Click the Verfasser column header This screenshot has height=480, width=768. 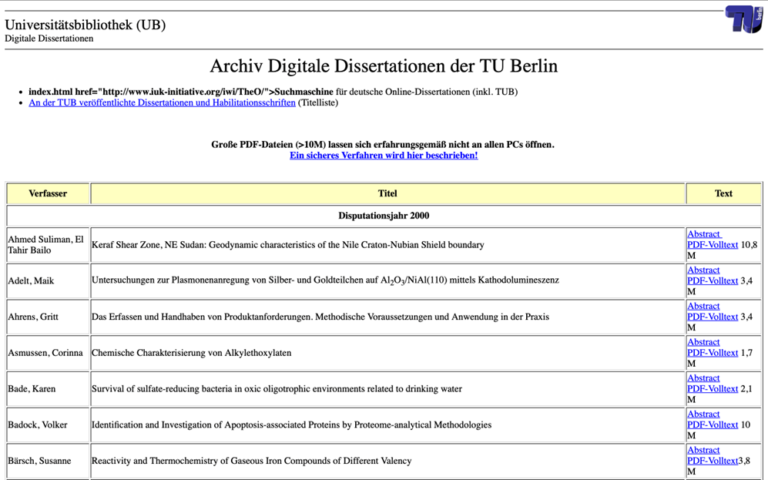[48, 193]
